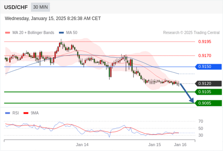Click the 0.9170 resistance level label

(x=205, y=56)
